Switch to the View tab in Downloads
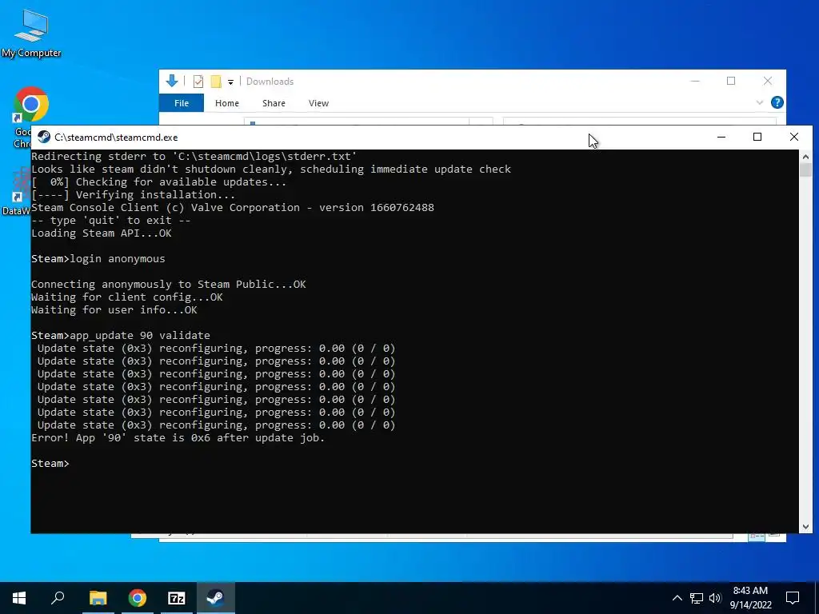The height and width of the screenshot is (614, 819). [x=318, y=103]
